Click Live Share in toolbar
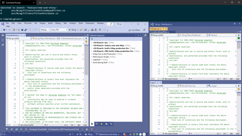 (134, 30)
